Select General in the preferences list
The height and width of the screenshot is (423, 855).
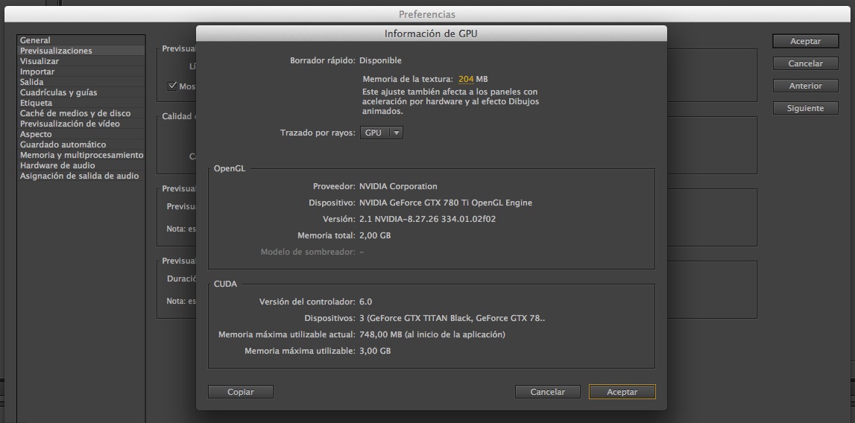pyautogui.click(x=81, y=40)
